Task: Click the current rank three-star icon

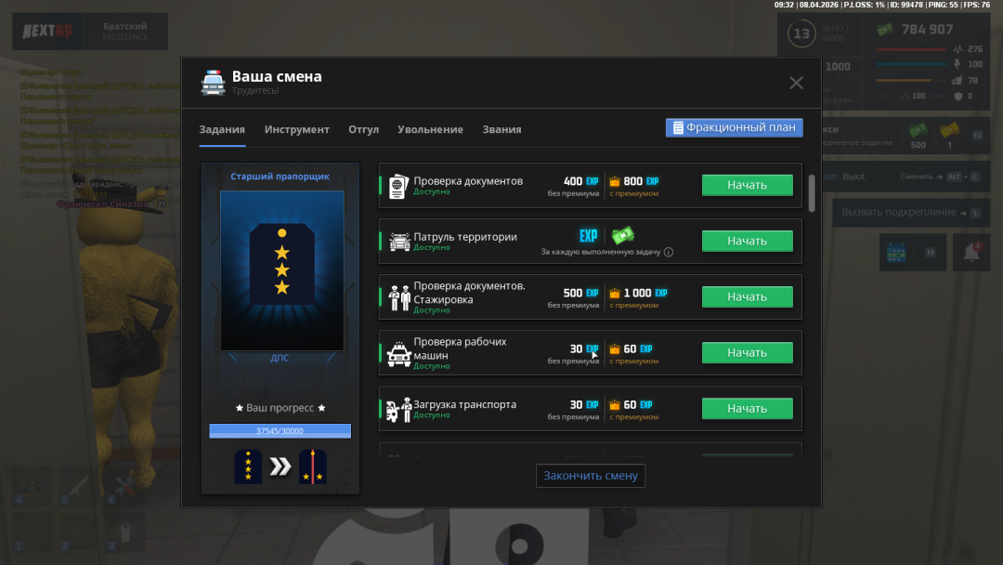Action: point(248,466)
